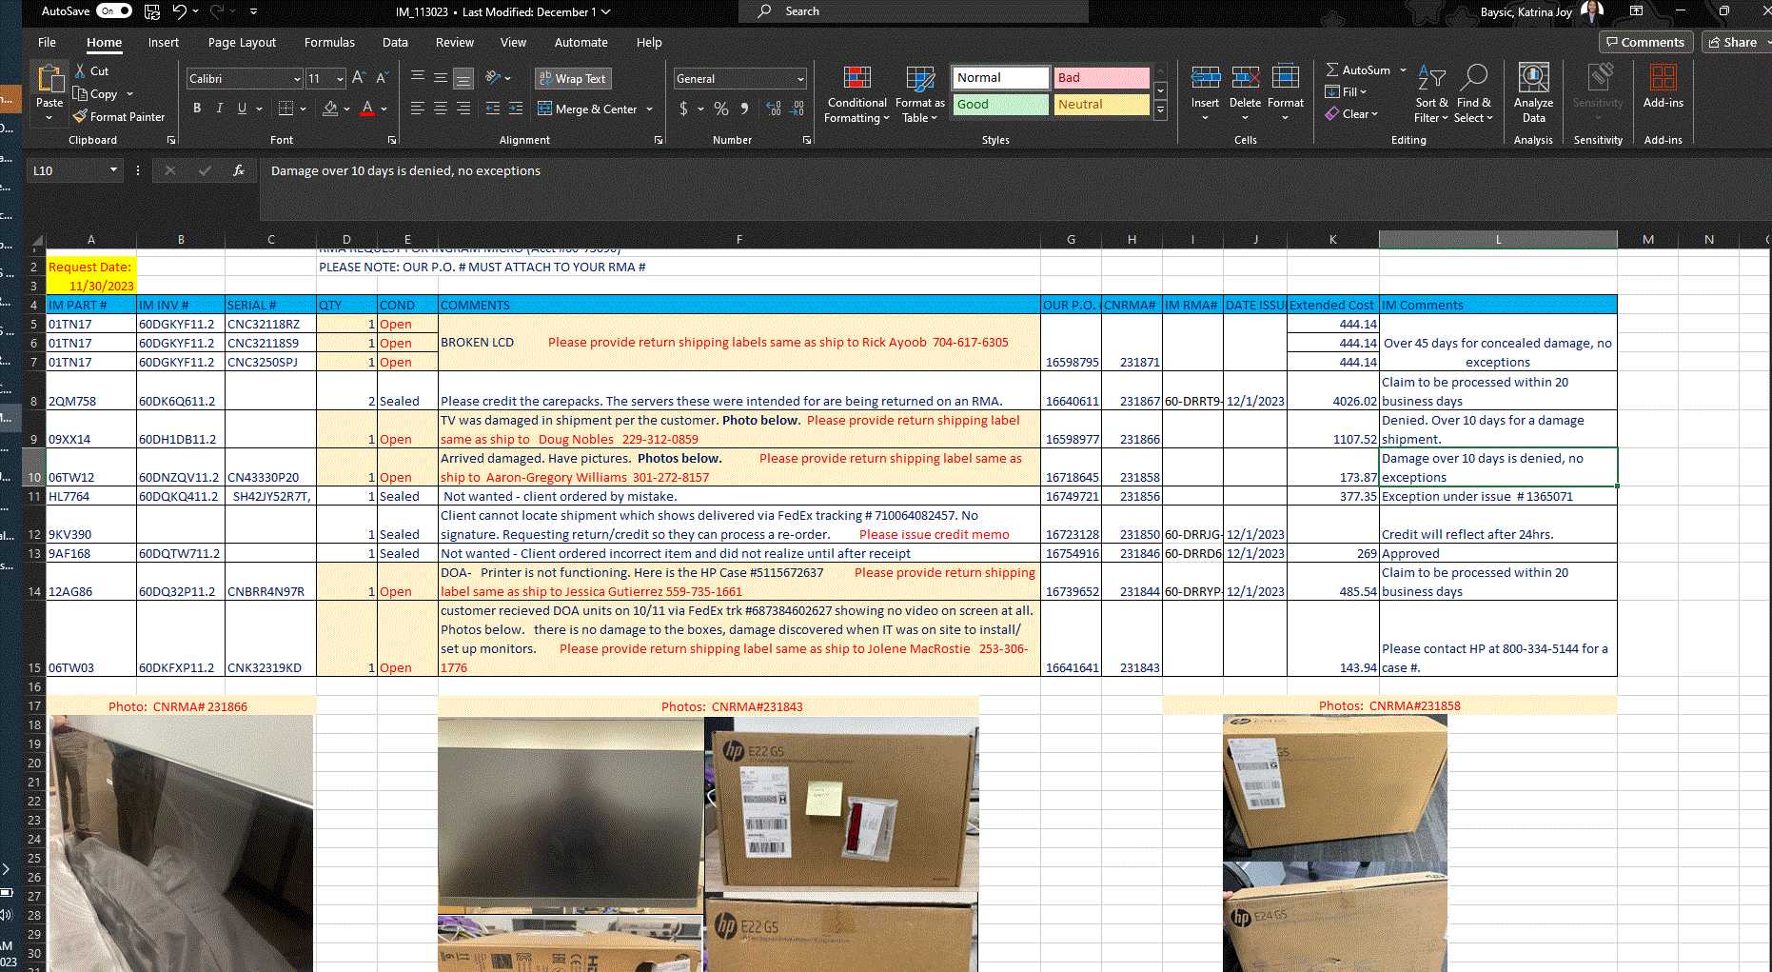Click the Share button
Image resolution: width=1772 pixels, height=972 pixels.
pyautogui.click(x=1734, y=42)
